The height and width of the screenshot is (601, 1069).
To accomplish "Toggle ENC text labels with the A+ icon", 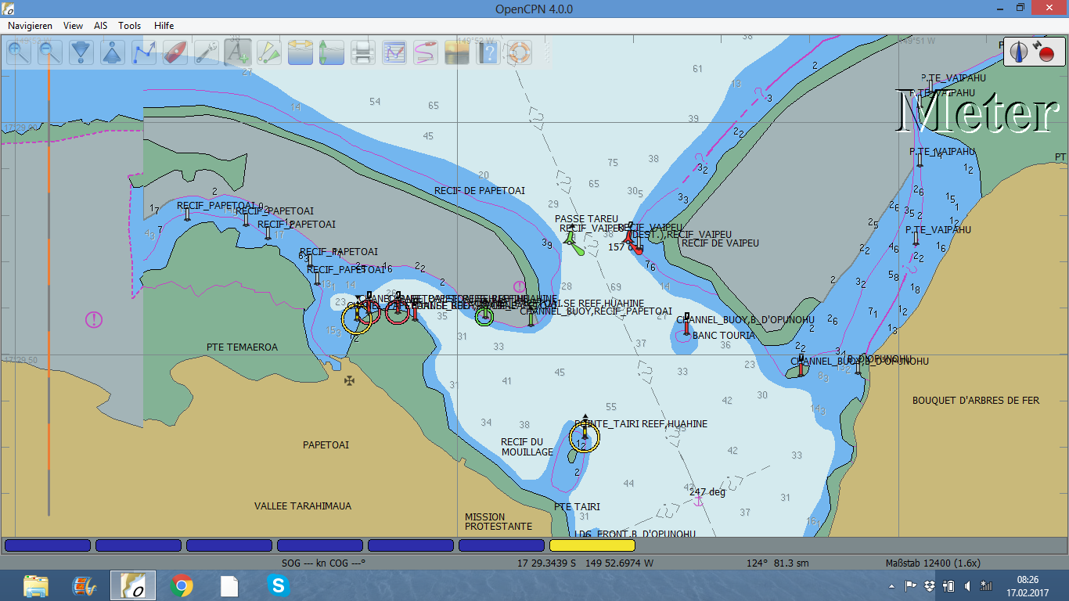I will (237, 52).
